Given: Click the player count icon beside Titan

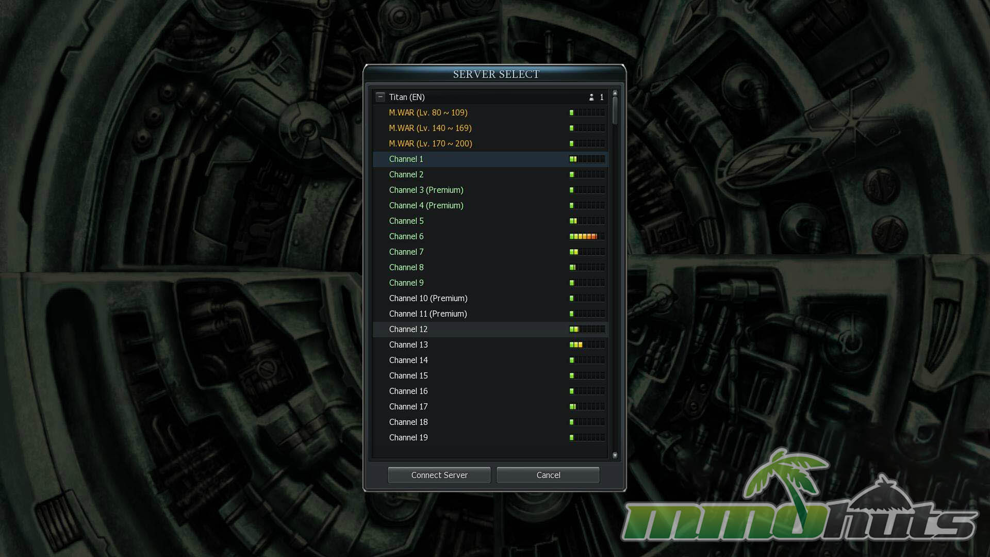Looking at the screenshot, I should click(x=591, y=97).
